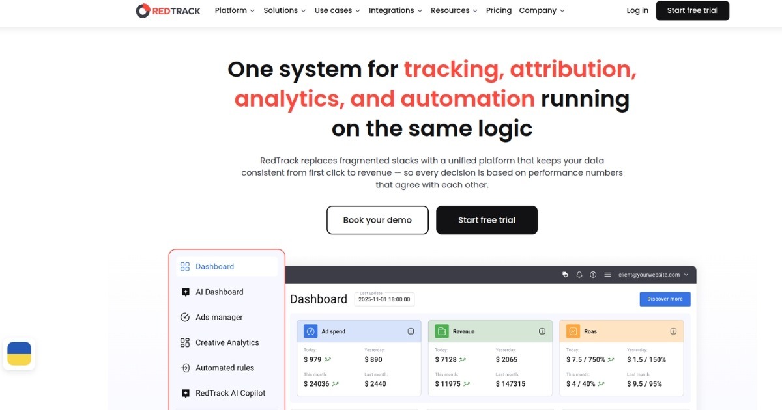Open the hamburger menu icon in dashboard bar

tap(607, 275)
